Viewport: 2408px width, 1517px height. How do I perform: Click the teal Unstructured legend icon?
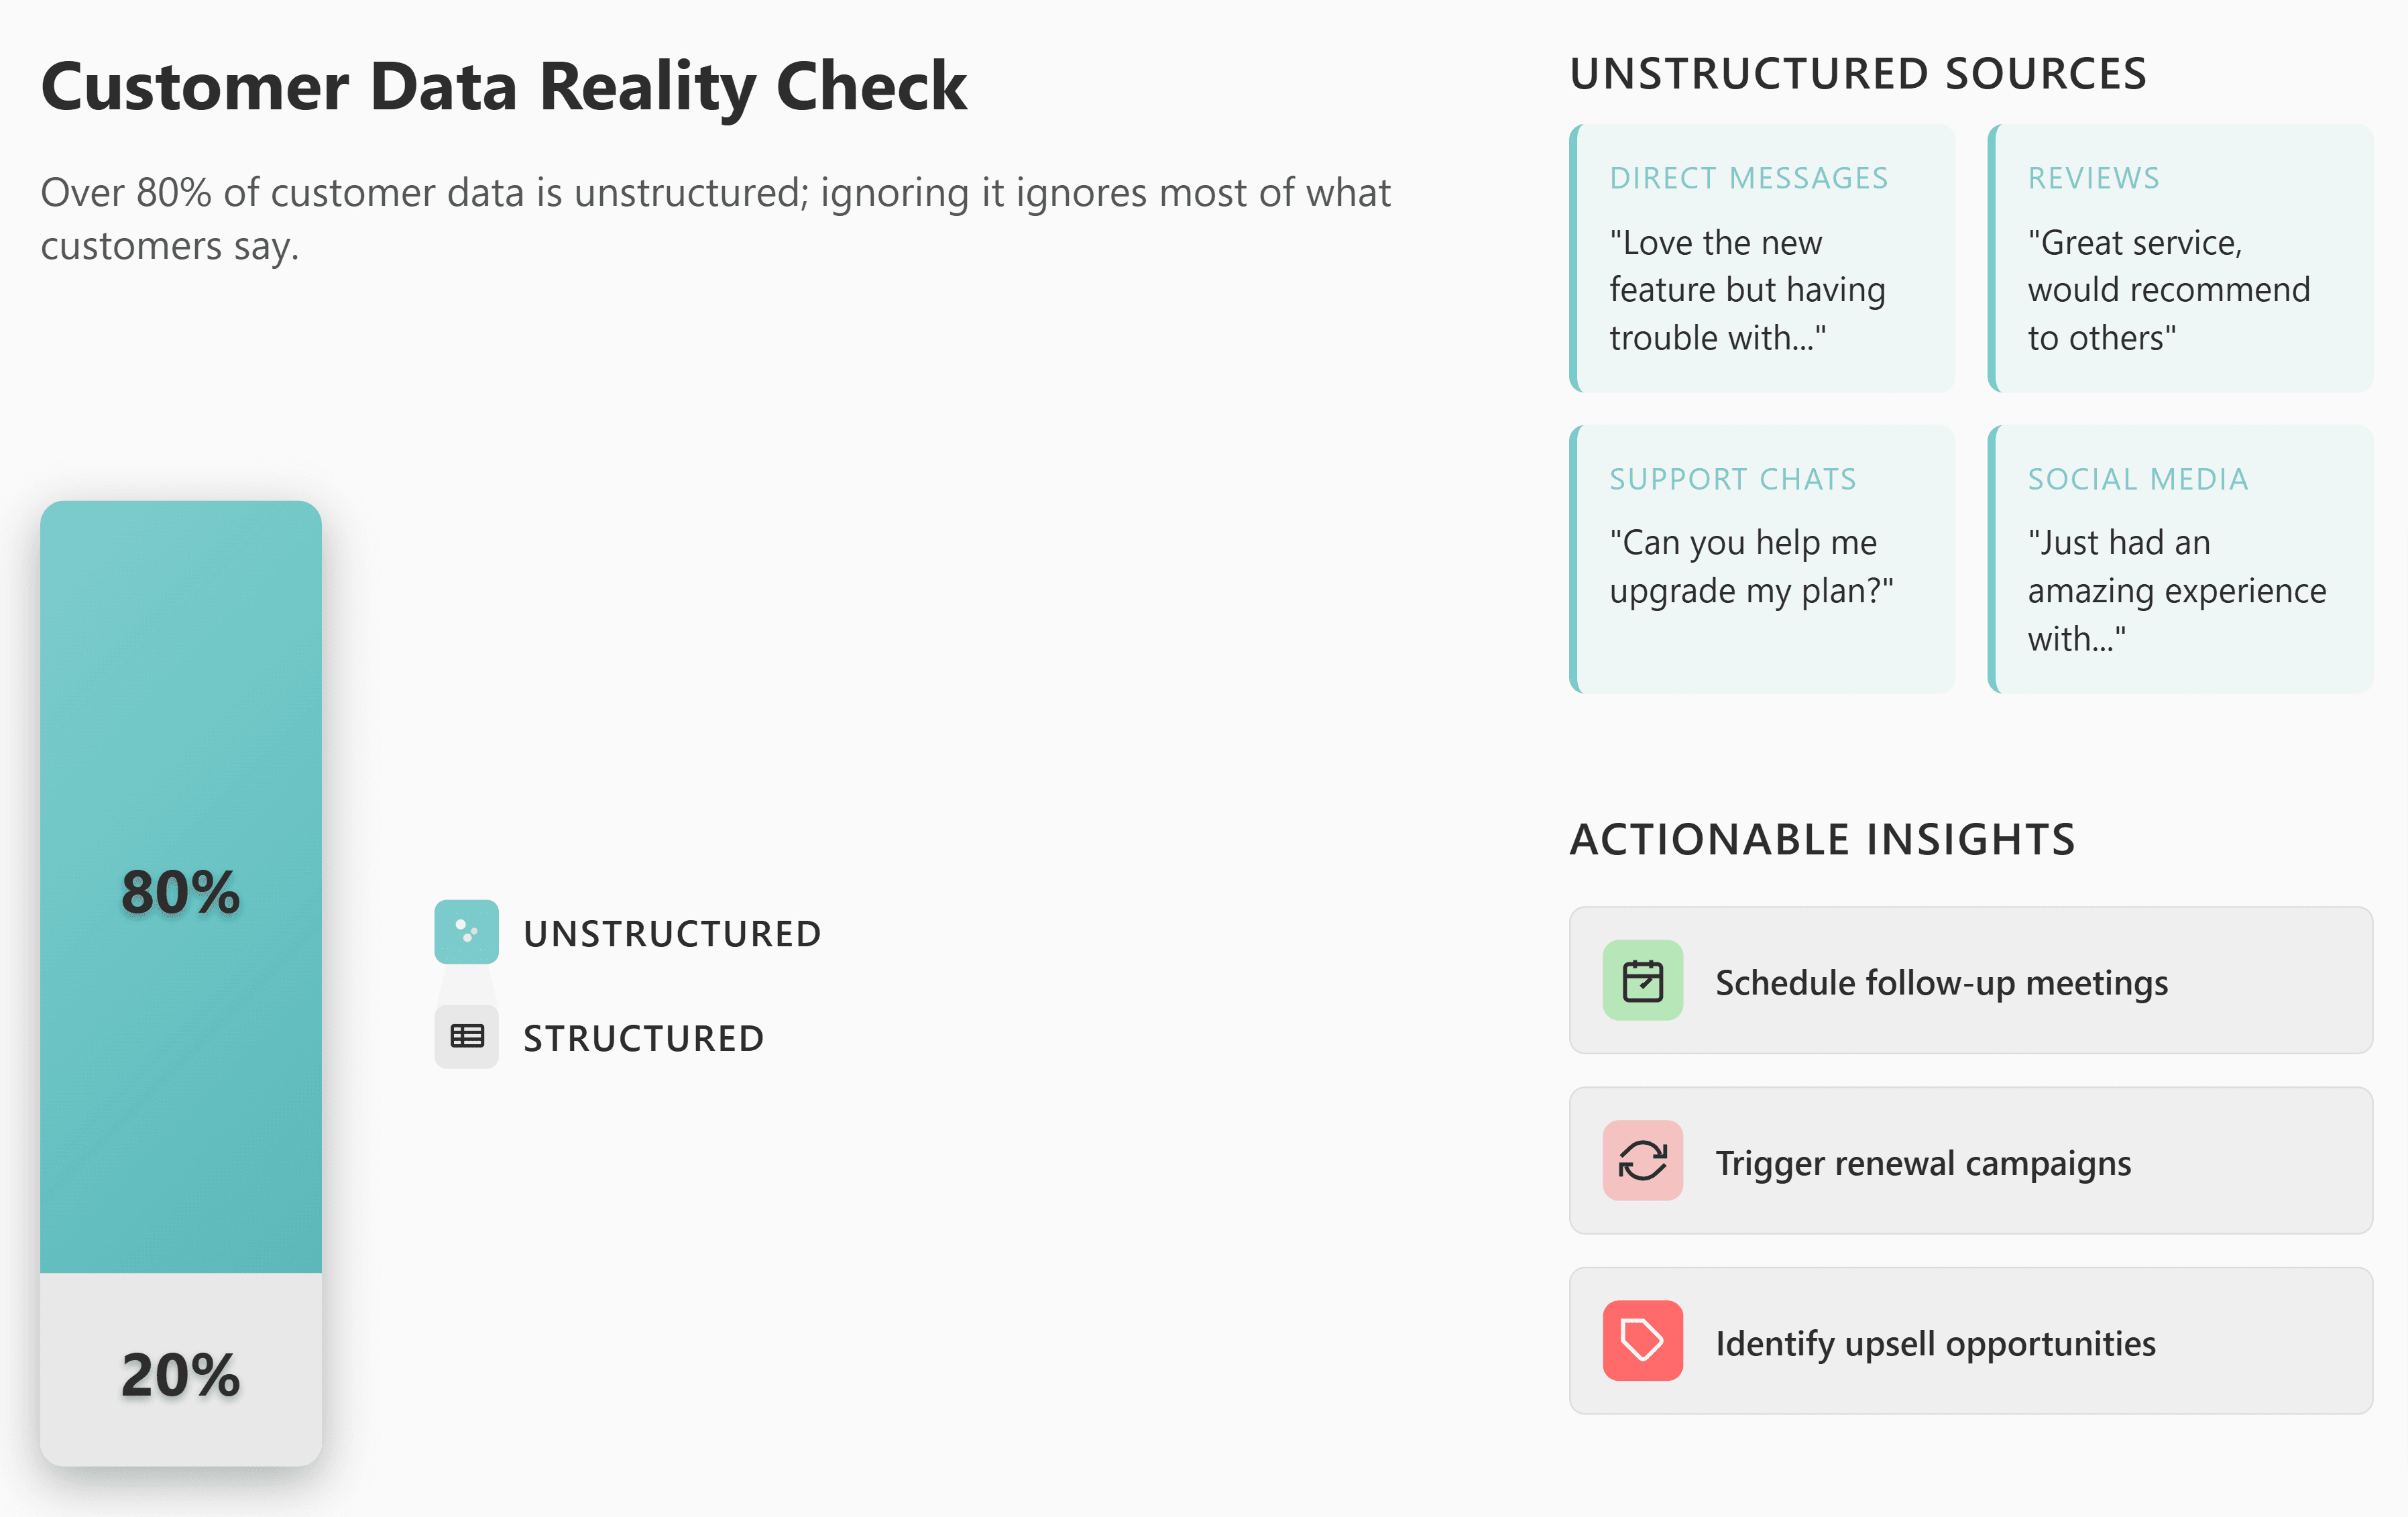[466, 931]
